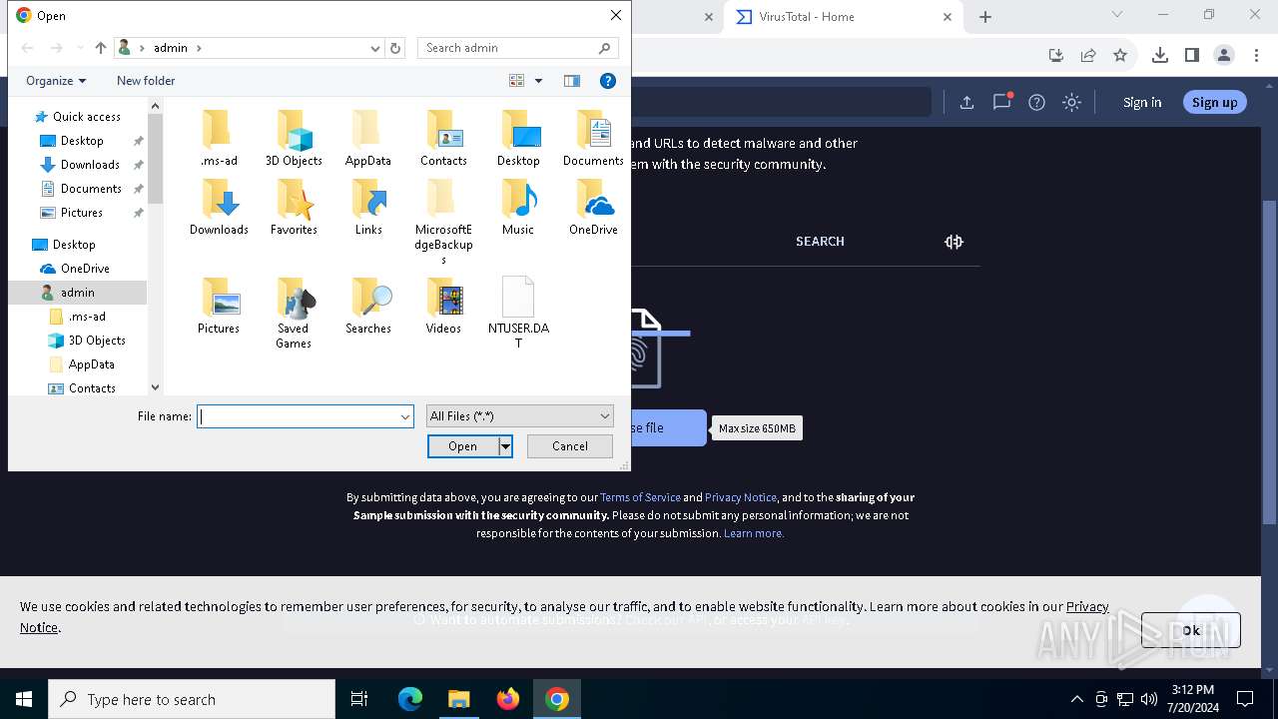Select the Pictures folder in file list
Screen dimensions: 1278x719
point(219,308)
